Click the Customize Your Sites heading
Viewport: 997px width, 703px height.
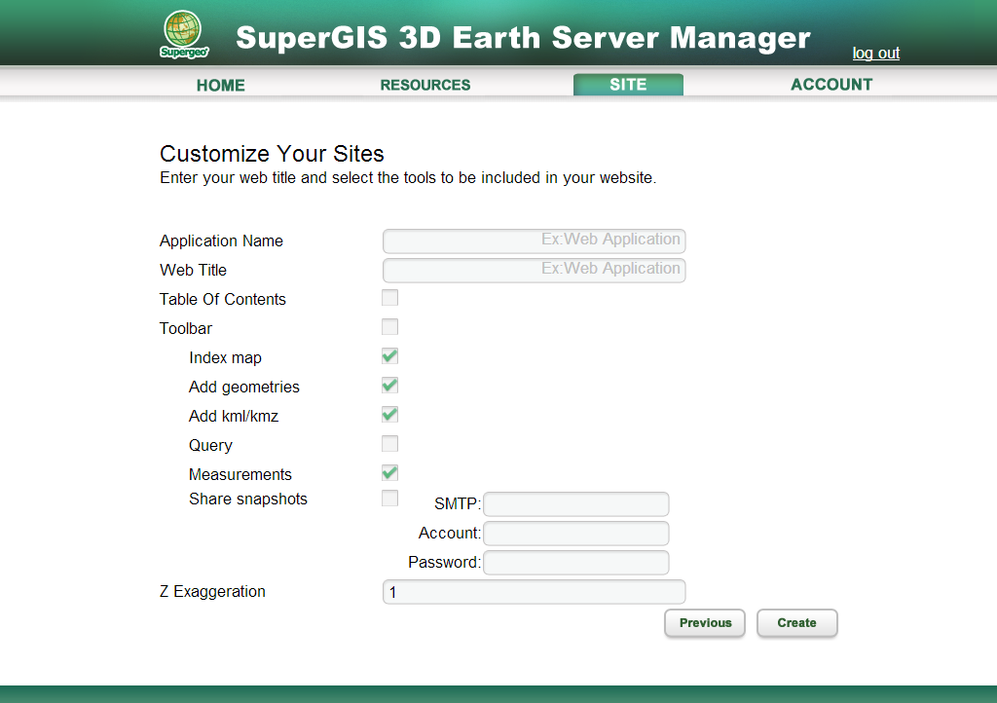coord(273,154)
